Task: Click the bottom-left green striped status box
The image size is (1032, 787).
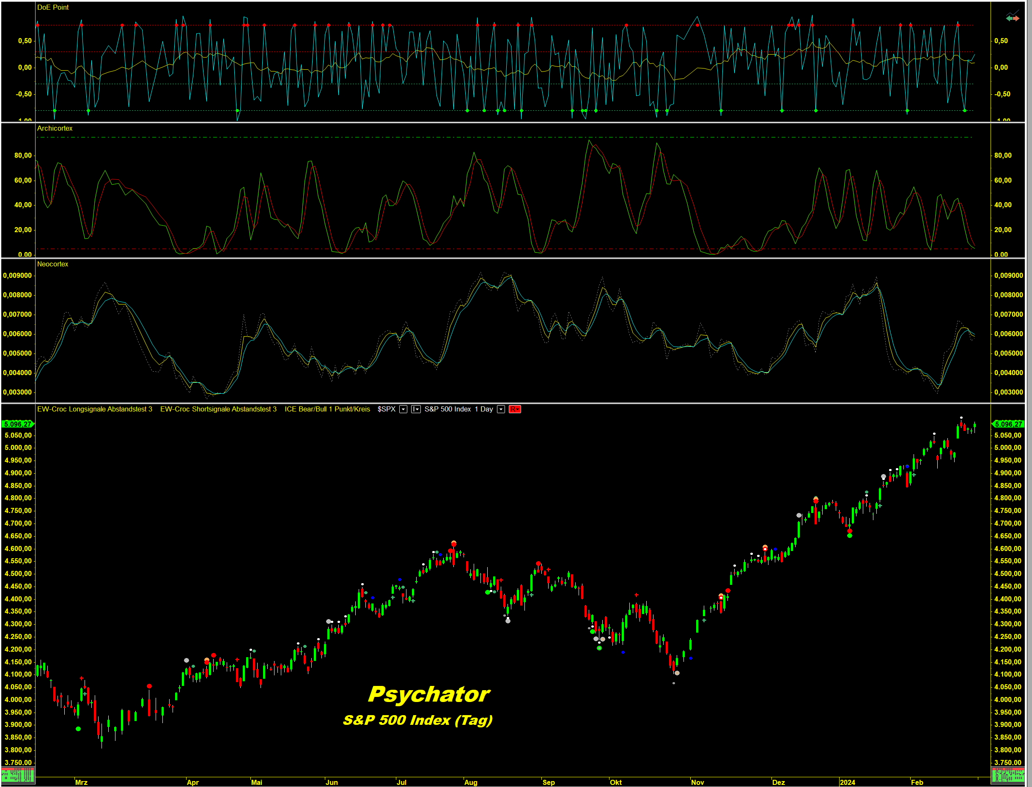Action: pos(18,775)
